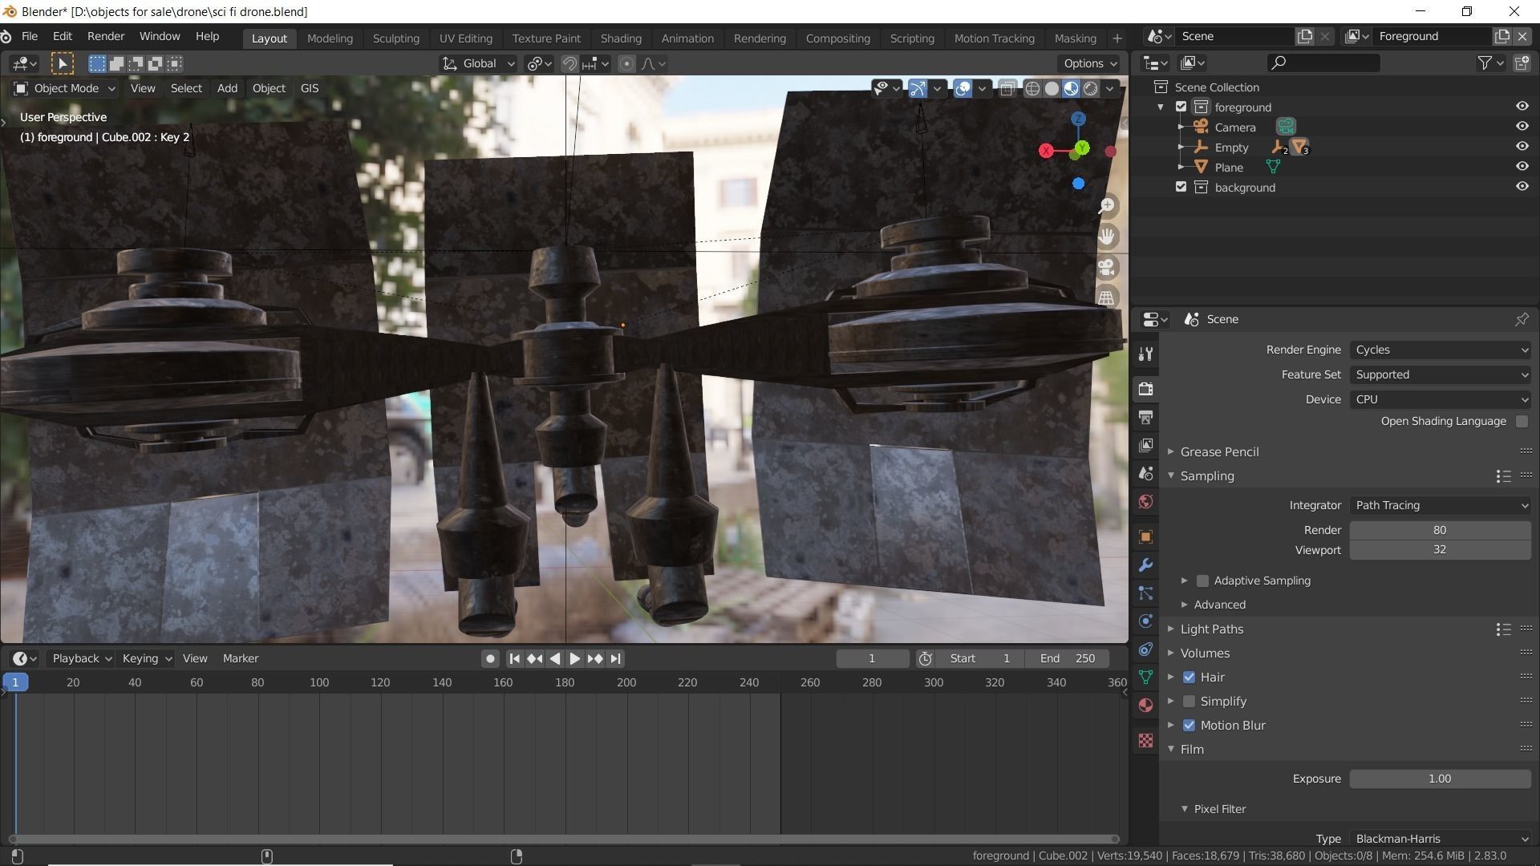Click the Exposure value slider
The width and height of the screenshot is (1540, 866).
click(x=1439, y=779)
